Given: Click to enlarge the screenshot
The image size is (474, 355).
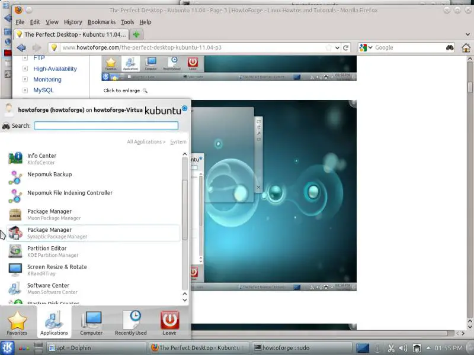Looking at the screenshot, I should point(125,91).
